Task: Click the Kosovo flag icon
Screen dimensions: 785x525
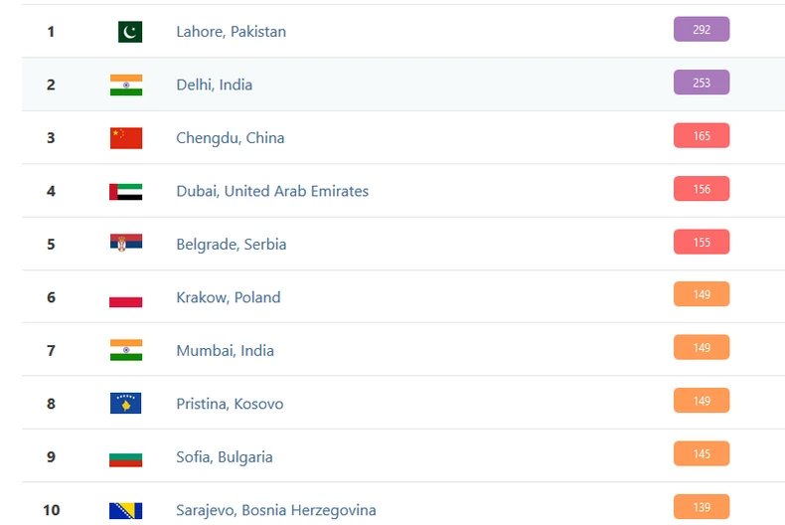Action: point(126,404)
